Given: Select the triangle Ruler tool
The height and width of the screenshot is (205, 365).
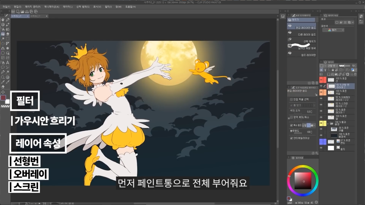Looking at the screenshot, I should [8, 43].
